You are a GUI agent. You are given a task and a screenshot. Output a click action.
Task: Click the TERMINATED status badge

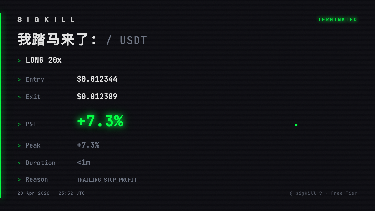tap(337, 20)
